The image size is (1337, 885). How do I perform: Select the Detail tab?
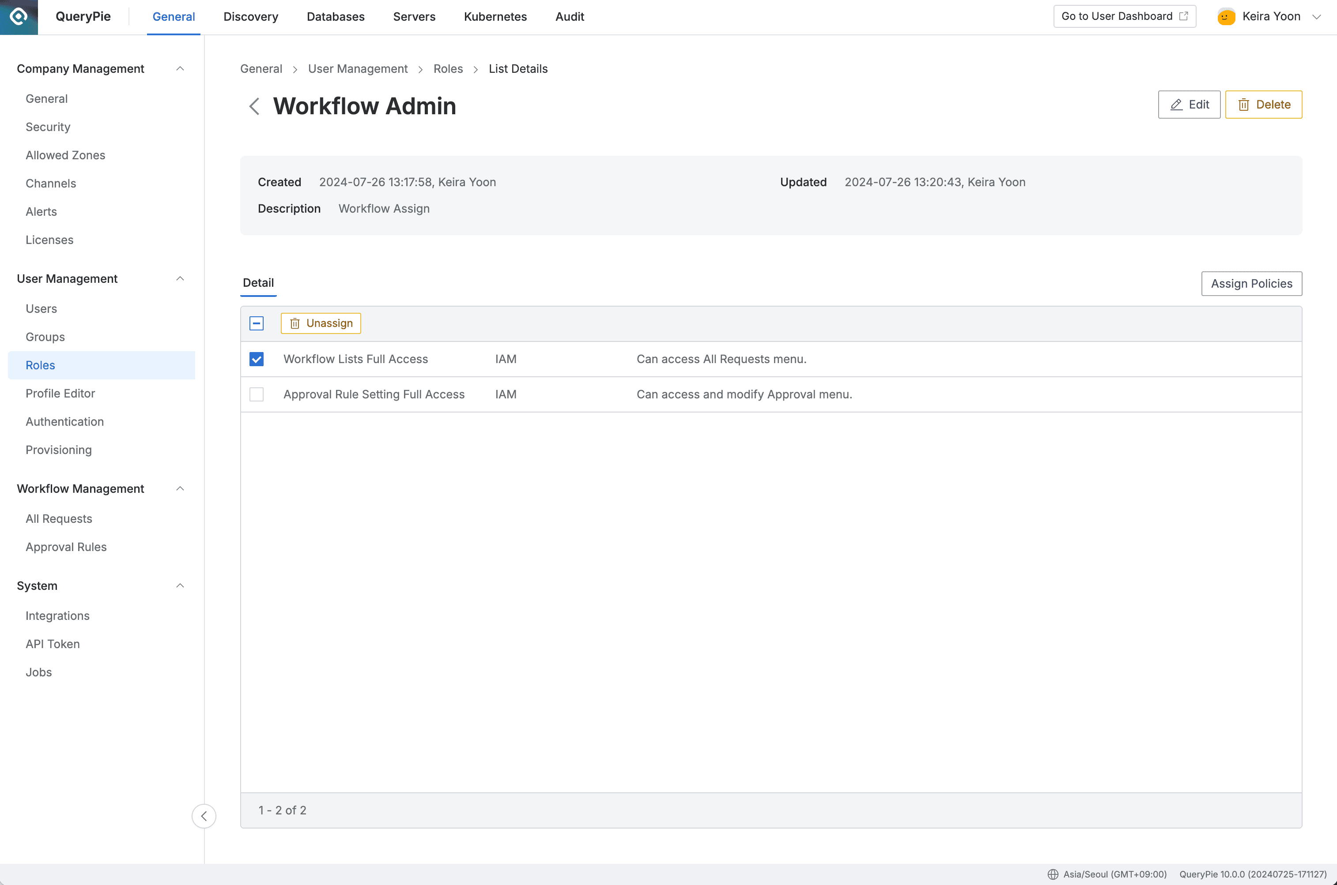point(258,282)
